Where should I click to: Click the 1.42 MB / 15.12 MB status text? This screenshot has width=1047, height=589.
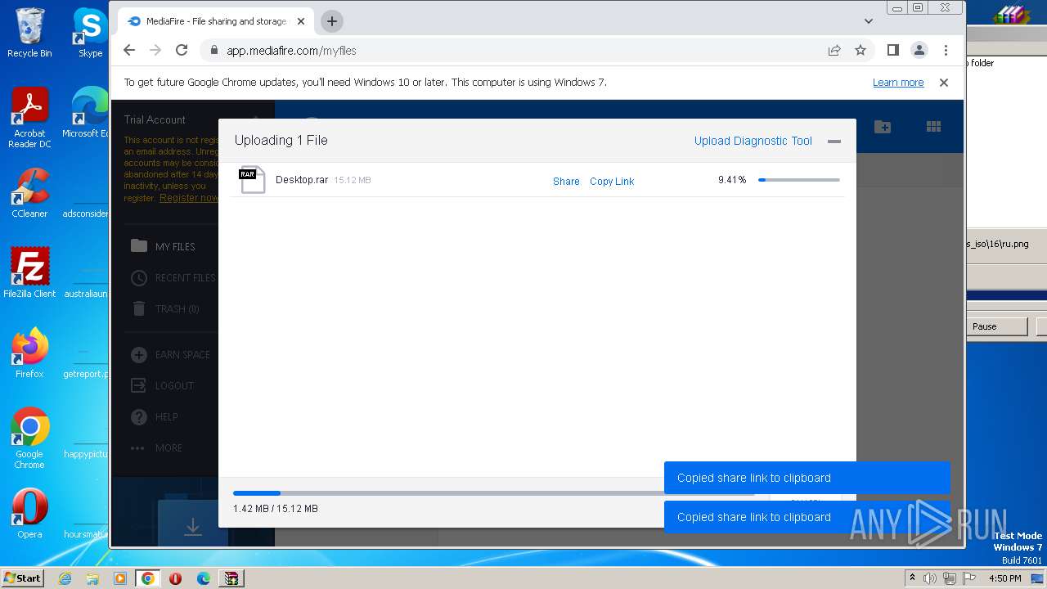(x=276, y=509)
